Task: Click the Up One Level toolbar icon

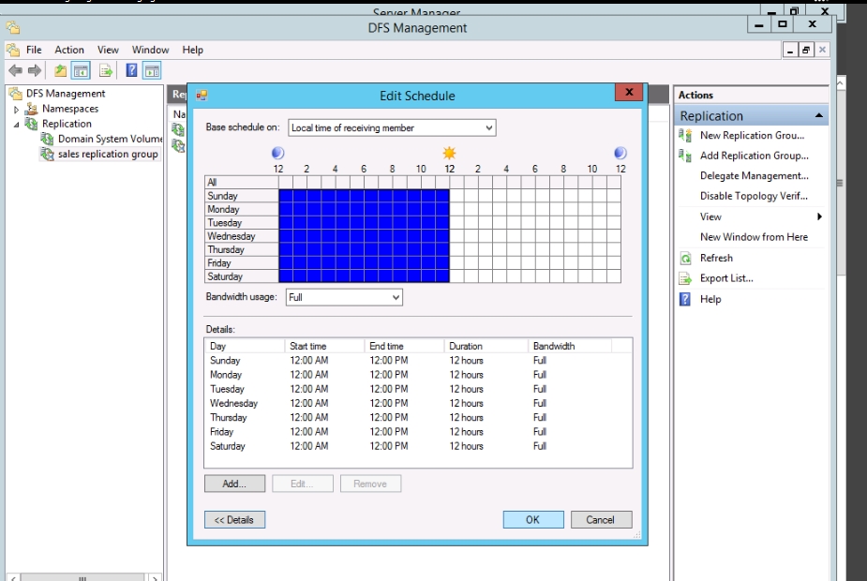Action: click(61, 70)
